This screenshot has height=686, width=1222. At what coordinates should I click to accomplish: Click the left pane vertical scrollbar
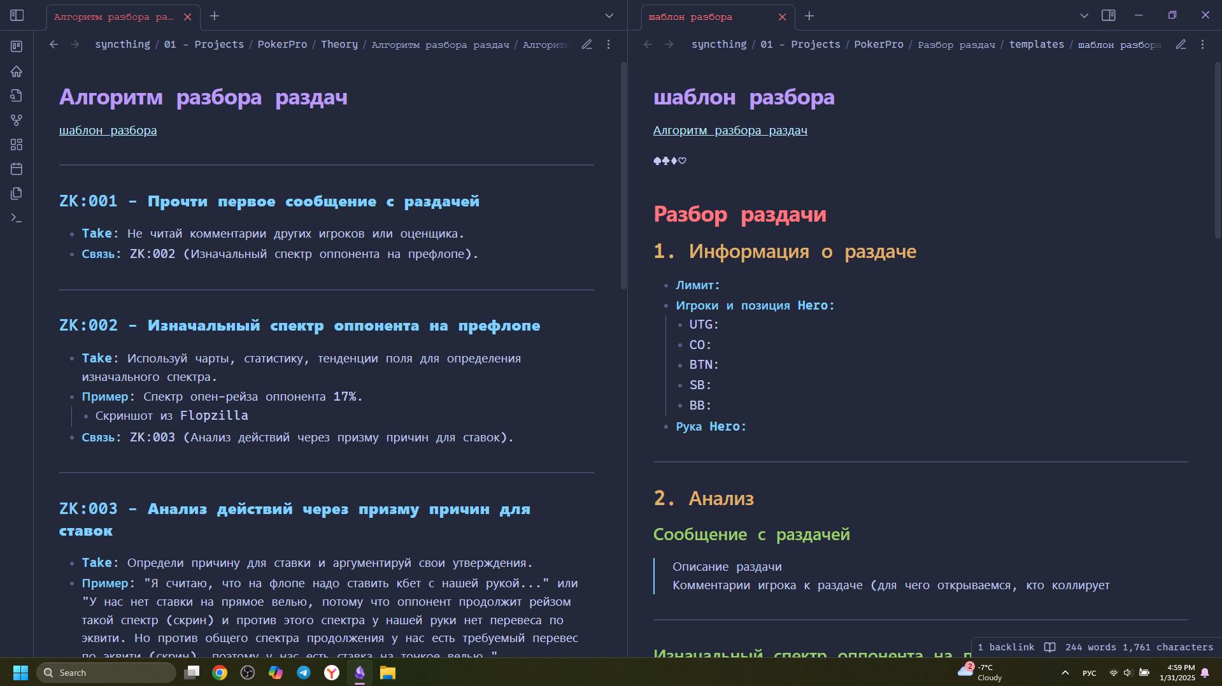(x=623, y=176)
